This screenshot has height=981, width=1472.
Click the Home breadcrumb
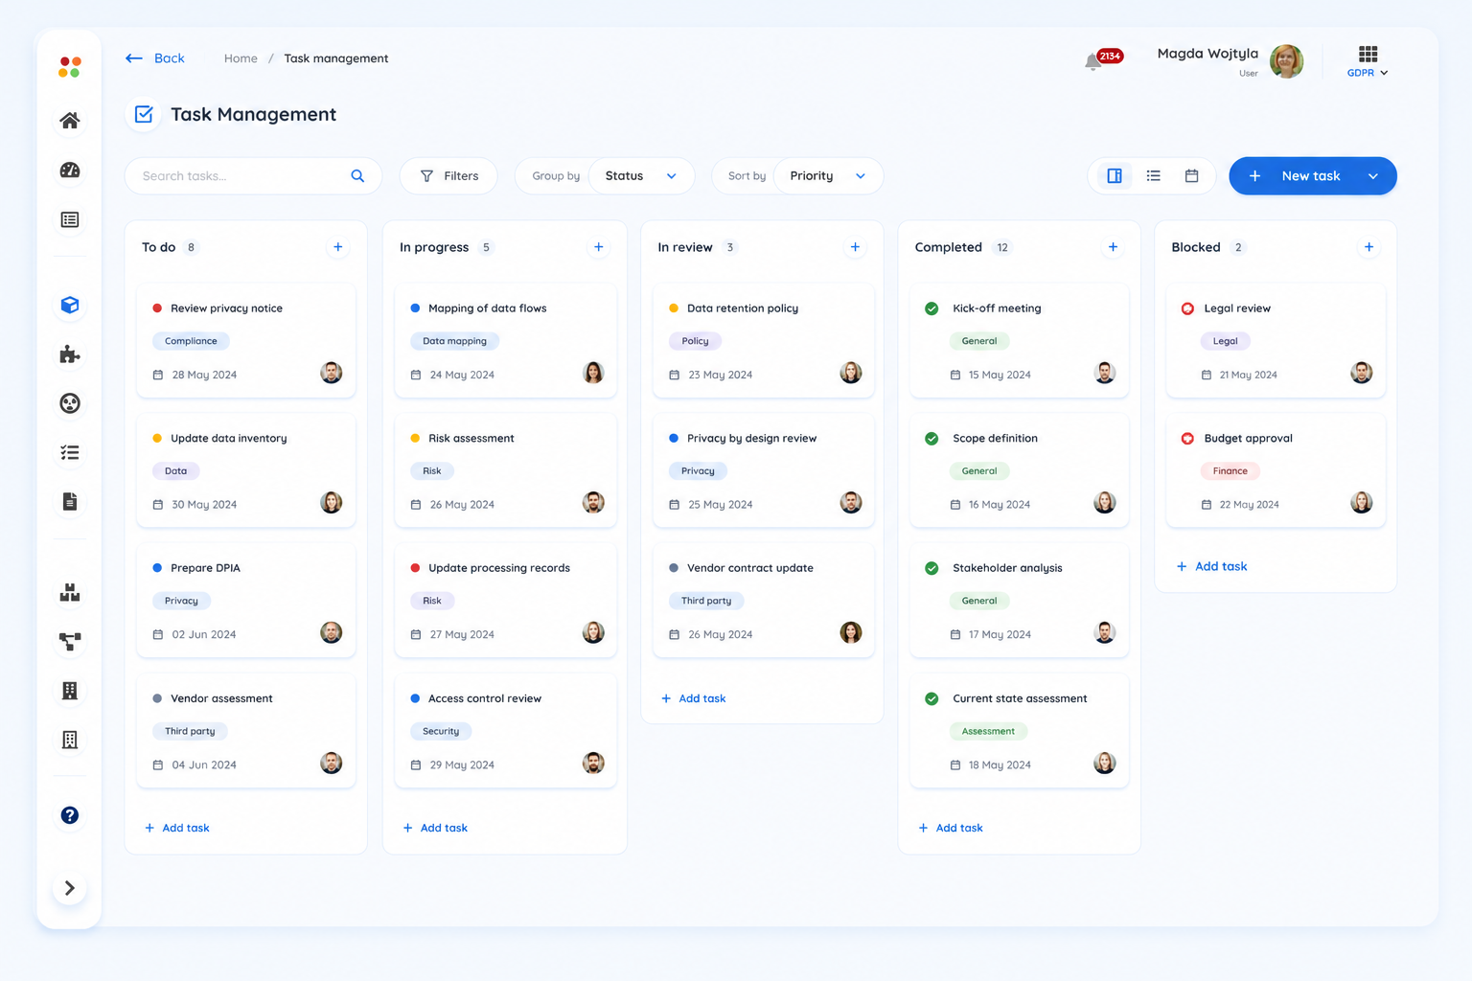[x=241, y=58]
